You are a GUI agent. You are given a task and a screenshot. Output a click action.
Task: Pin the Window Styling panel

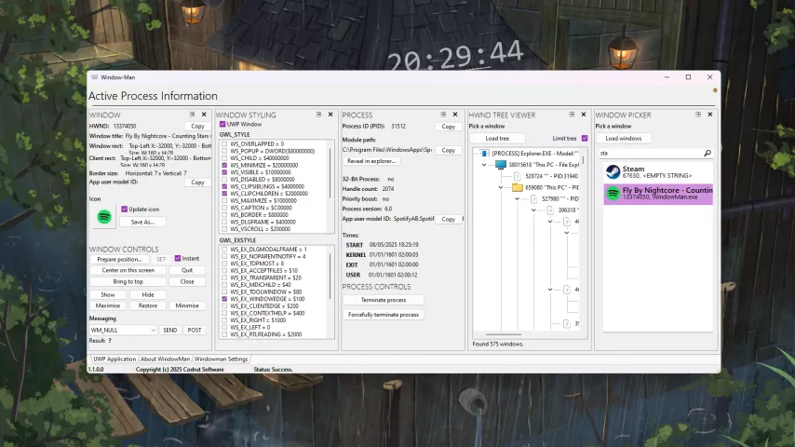[318, 115]
